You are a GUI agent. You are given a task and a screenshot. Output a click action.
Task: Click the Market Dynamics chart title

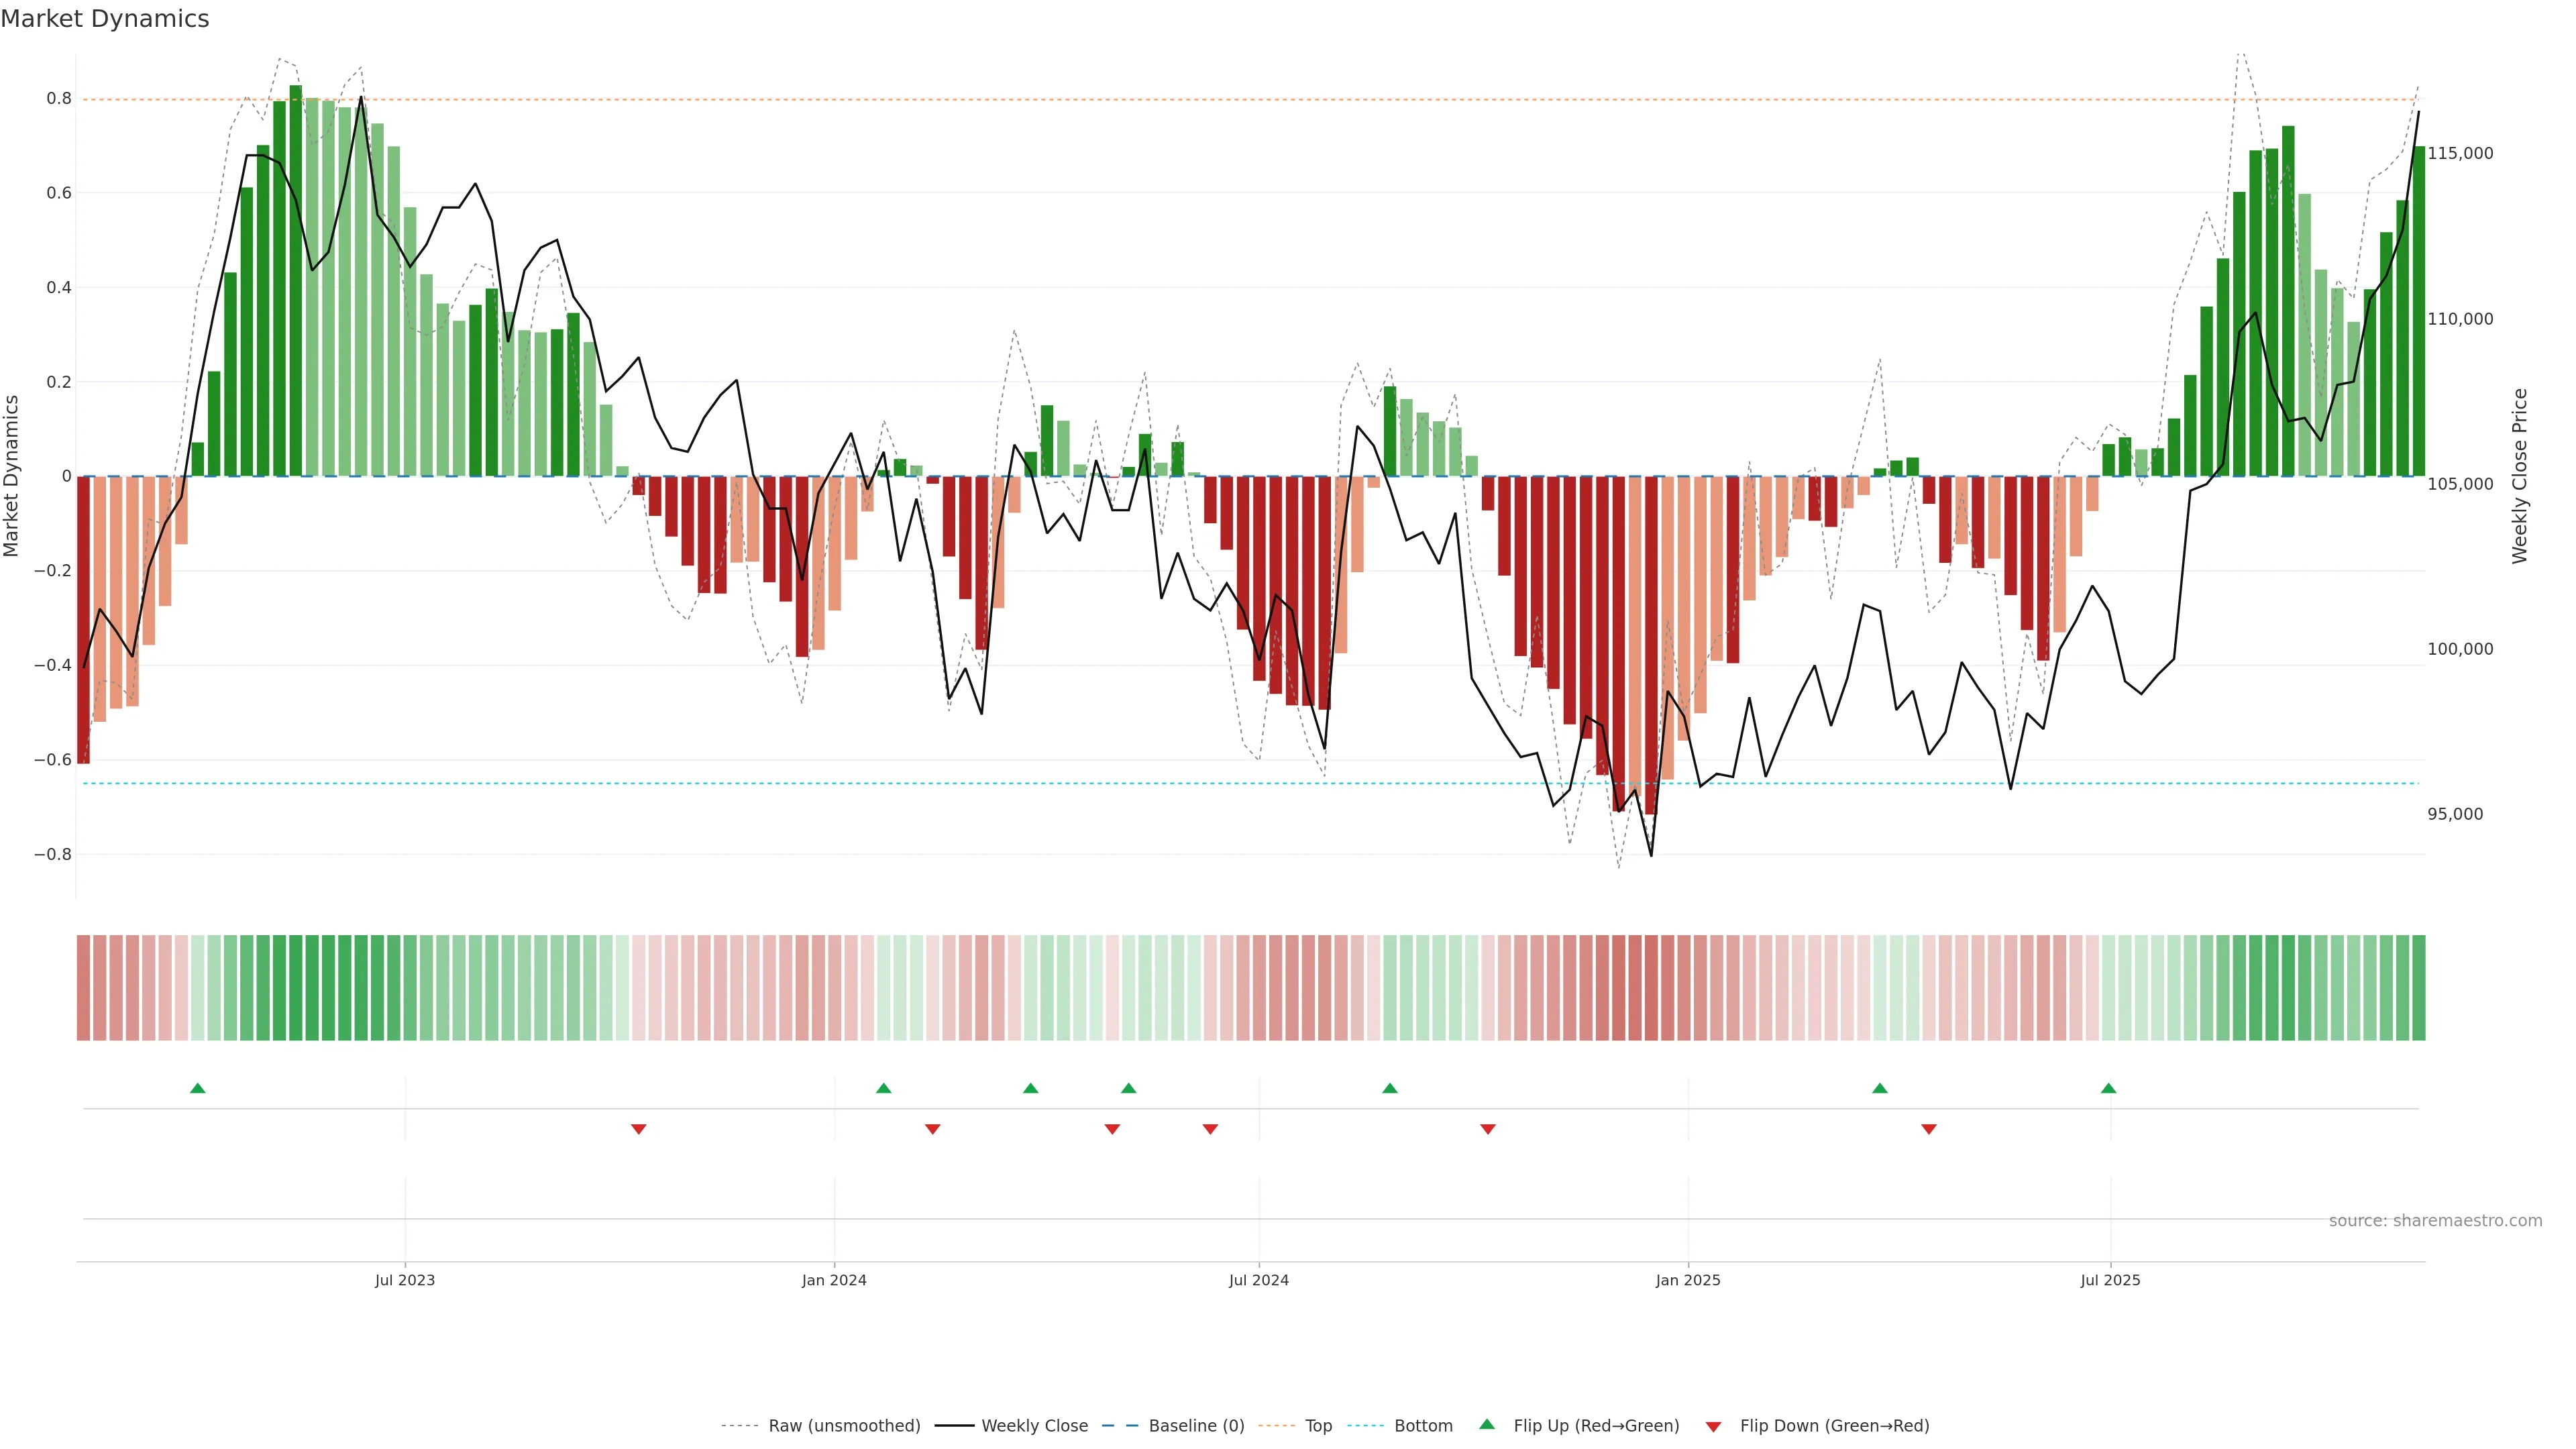tap(105, 19)
